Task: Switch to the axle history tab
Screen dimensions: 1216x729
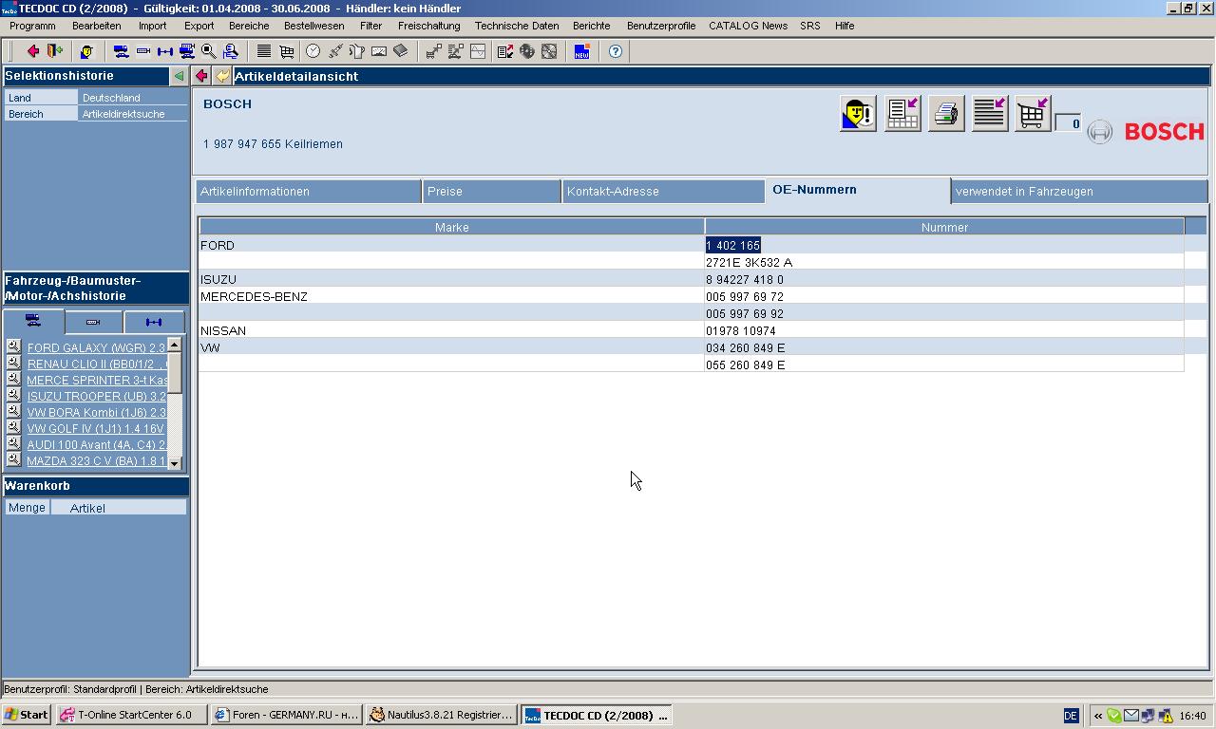Action: [x=154, y=322]
